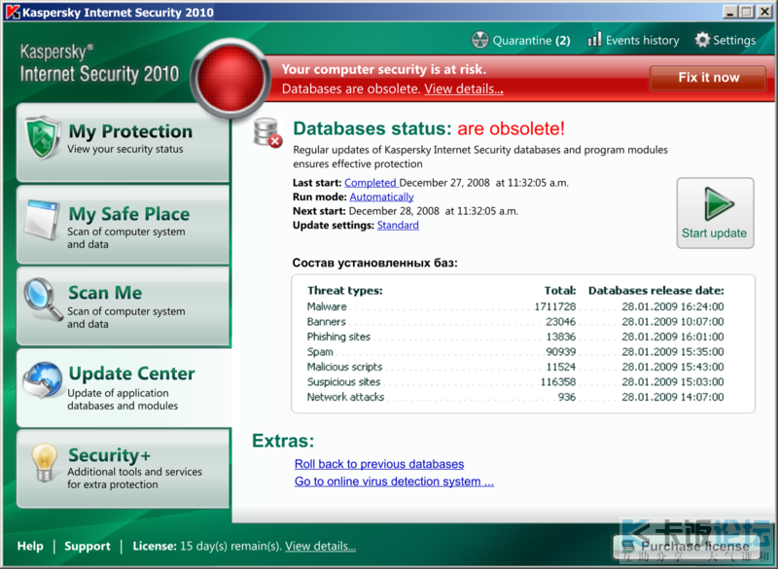Click the green play arrow icon
The width and height of the screenshot is (778, 569).
[x=719, y=203]
